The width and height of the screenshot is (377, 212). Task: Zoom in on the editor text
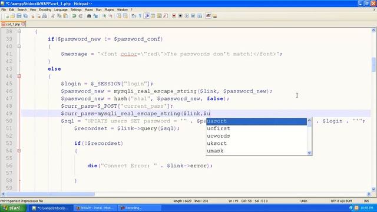pos(104,16)
